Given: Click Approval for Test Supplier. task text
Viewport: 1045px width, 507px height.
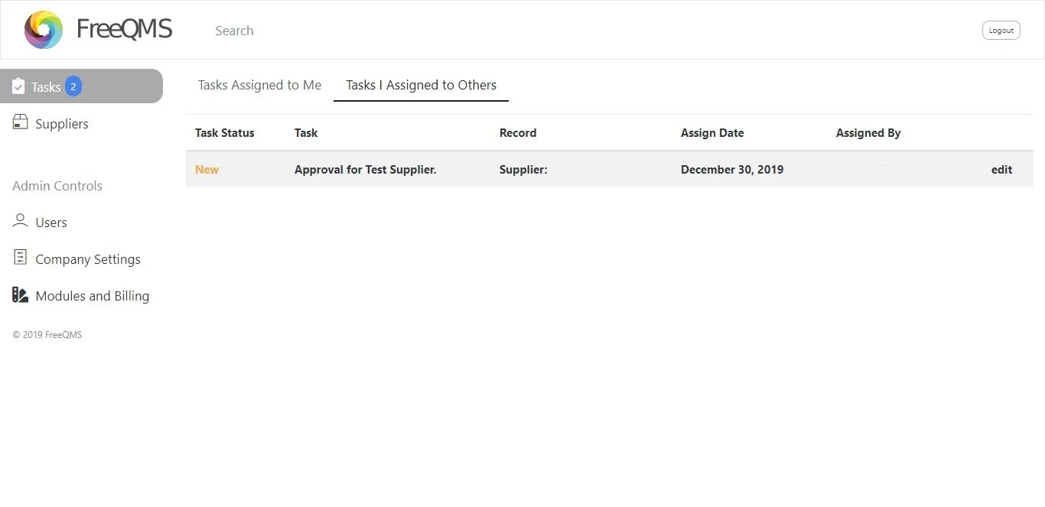Looking at the screenshot, I should coord(366,170).
